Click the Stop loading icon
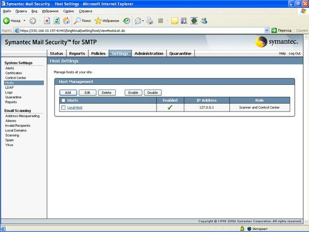 coord(47,21)
